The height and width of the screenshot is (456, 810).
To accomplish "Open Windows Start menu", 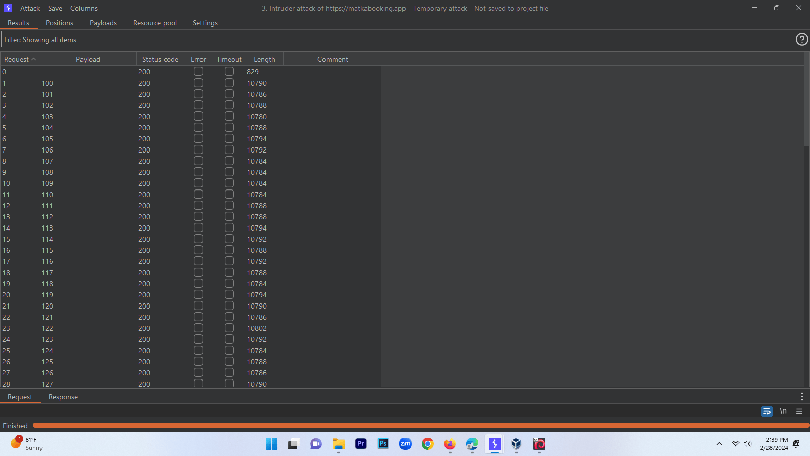I will pos(271,444).
